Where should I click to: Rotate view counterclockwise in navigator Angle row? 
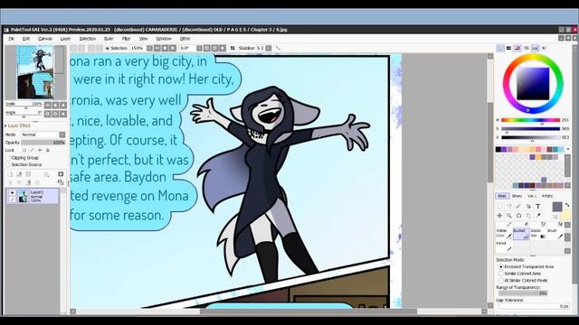point(48,114)
